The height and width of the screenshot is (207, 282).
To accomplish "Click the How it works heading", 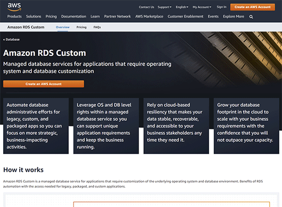I will click(x=23, y=170).
